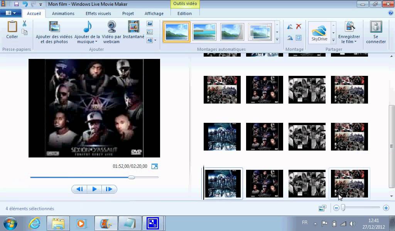This screenshot has width=395, height=231.
Task: Open Windows Media Player from taskbar
Action: click(81, 223)
